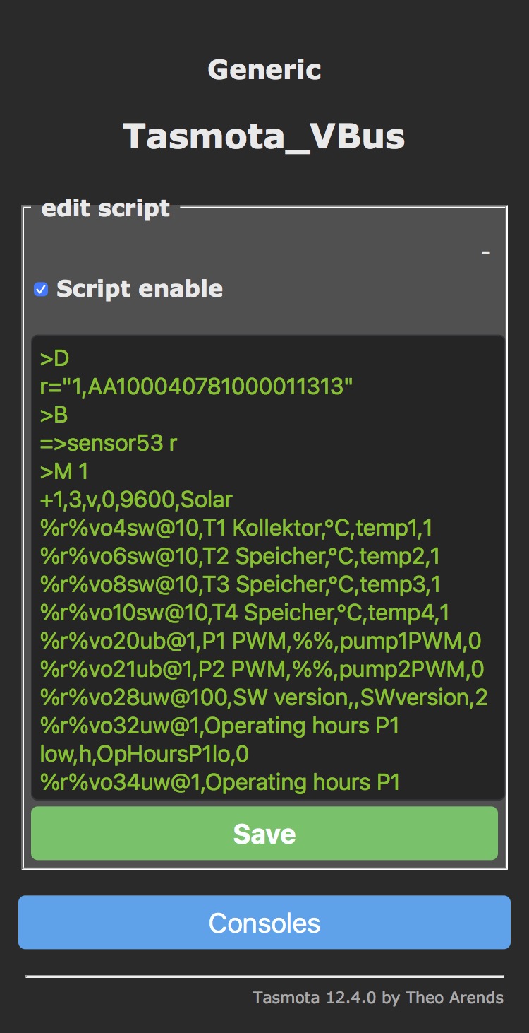Click the T4 Speicher temp4 line
Screen dimensions: 529x1033
pyautogui.click(x=245, y=613)
